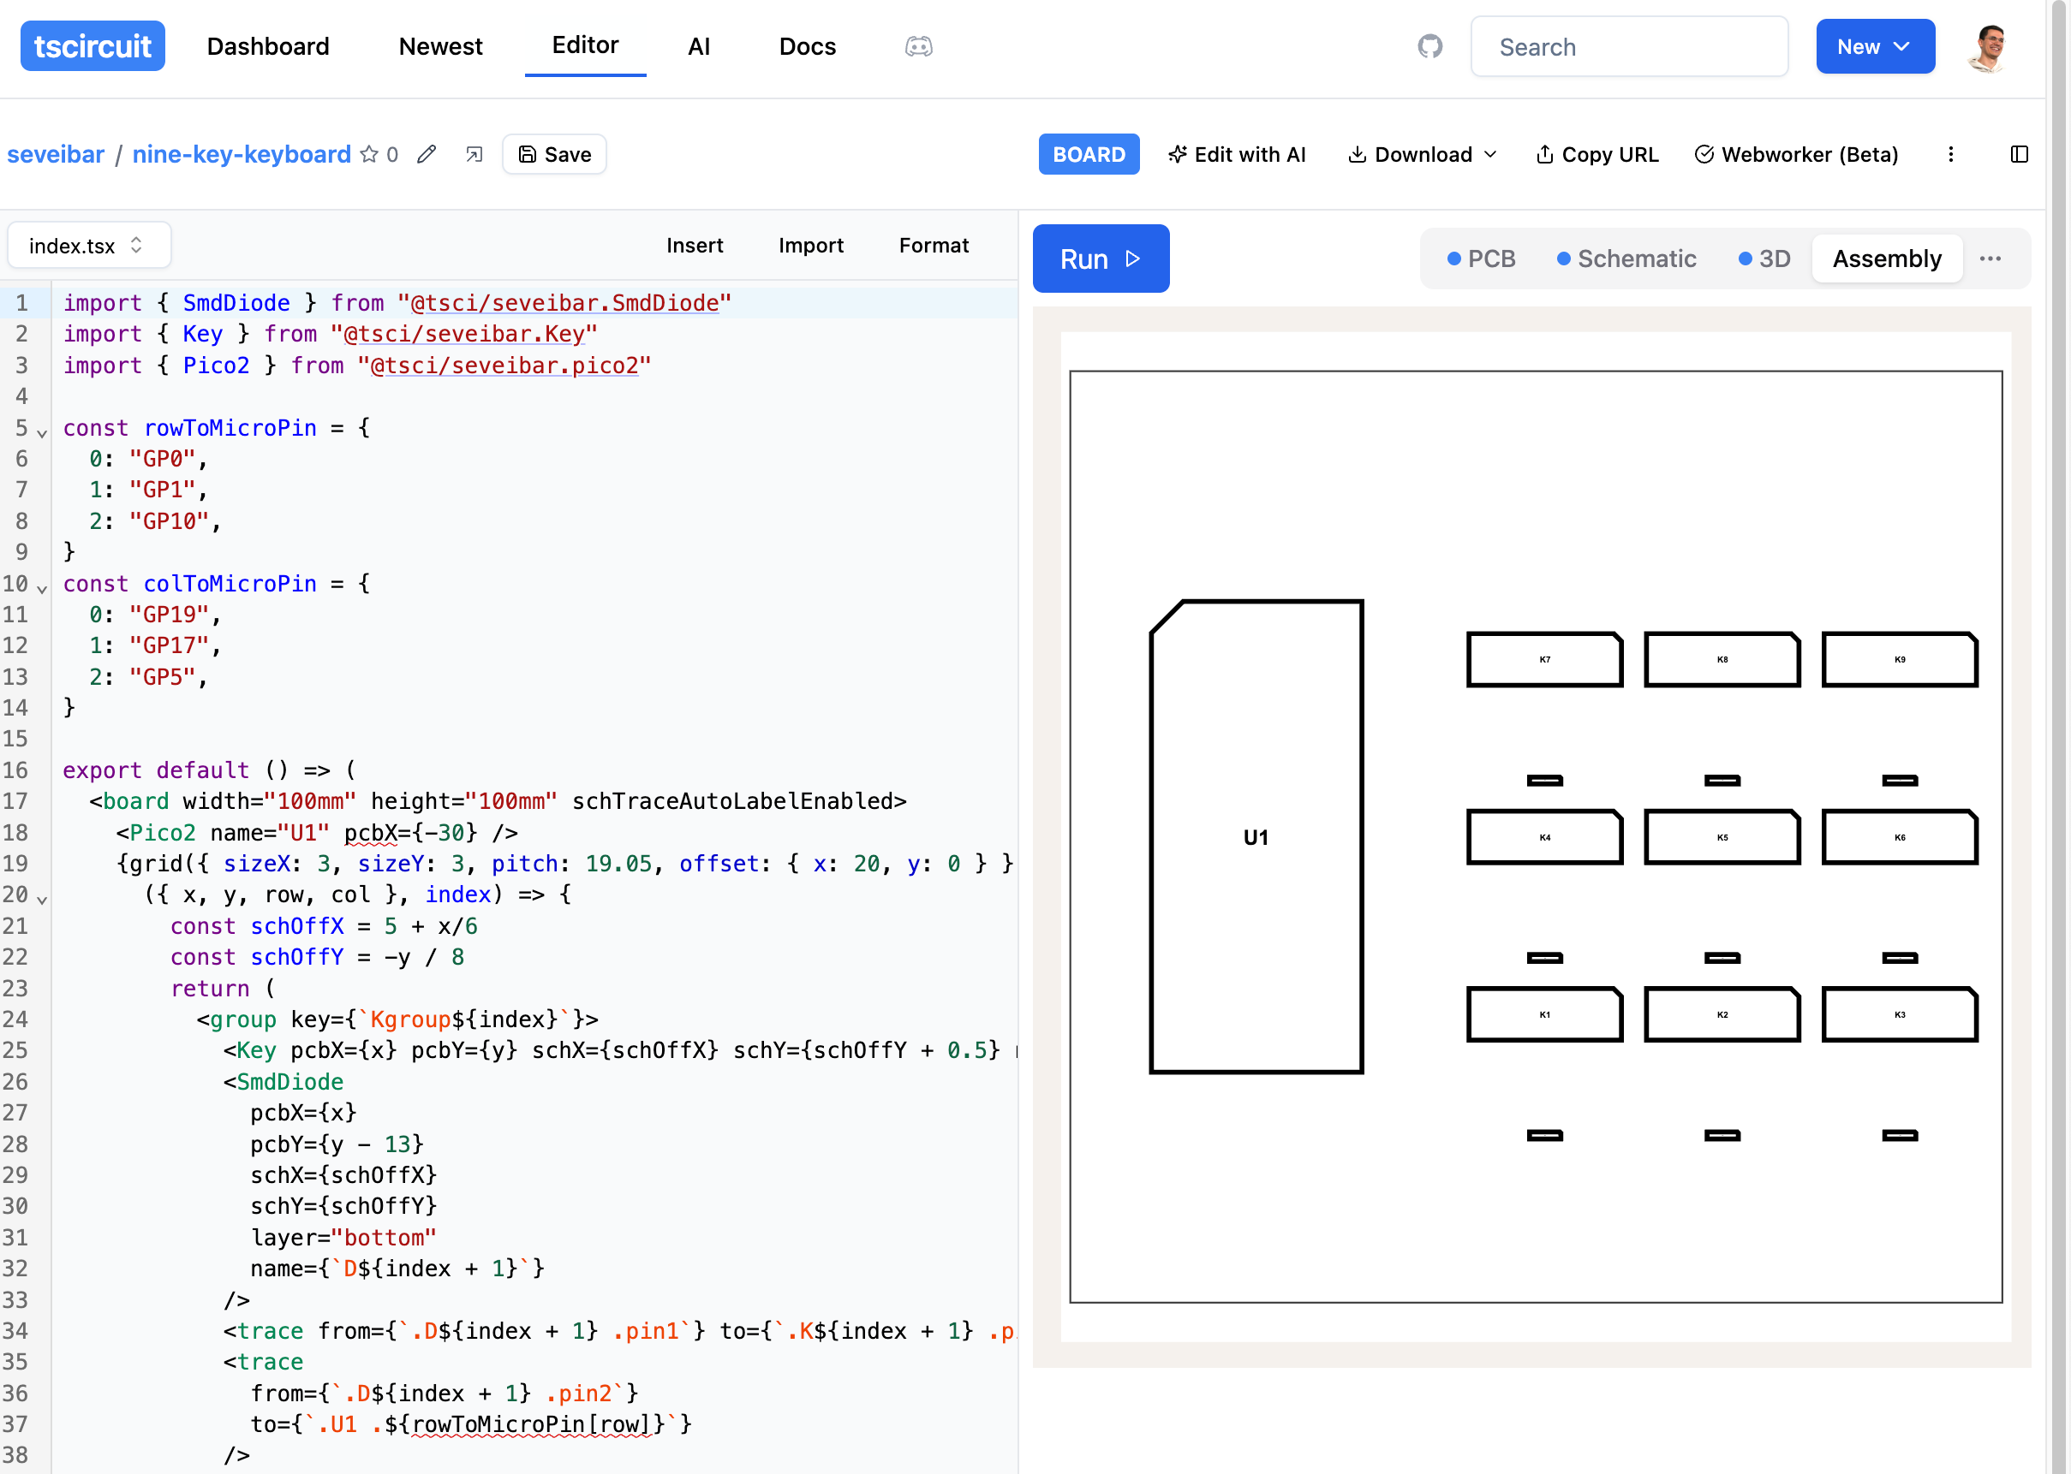Screen dimensions: 2071x1474
Task: Switch to the 3D view tab
Action: pyautogui.click(x=1764, y=259)
